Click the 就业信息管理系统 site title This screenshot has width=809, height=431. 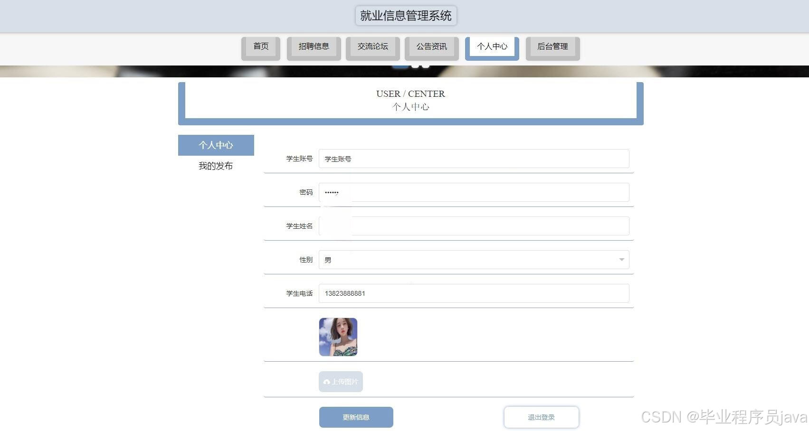[x=405, y=15]
